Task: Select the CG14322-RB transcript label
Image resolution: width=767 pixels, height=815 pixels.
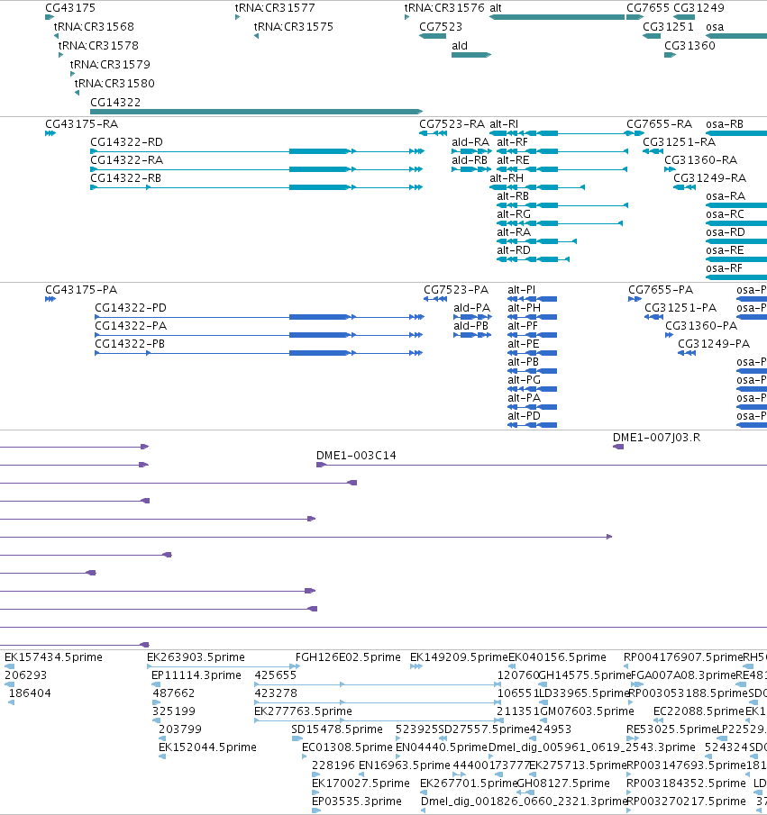Action: coord(125,178)
